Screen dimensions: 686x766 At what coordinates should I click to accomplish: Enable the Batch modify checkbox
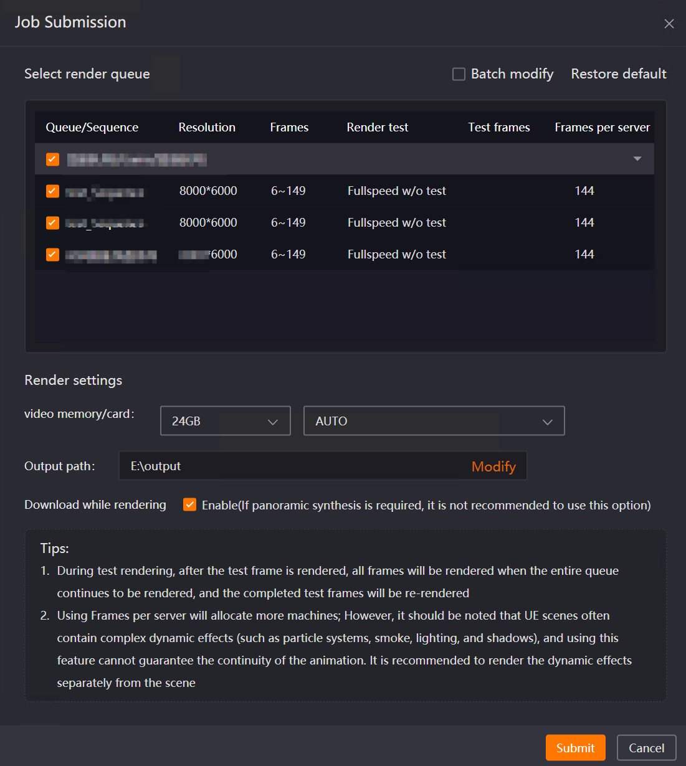point(459,74)
